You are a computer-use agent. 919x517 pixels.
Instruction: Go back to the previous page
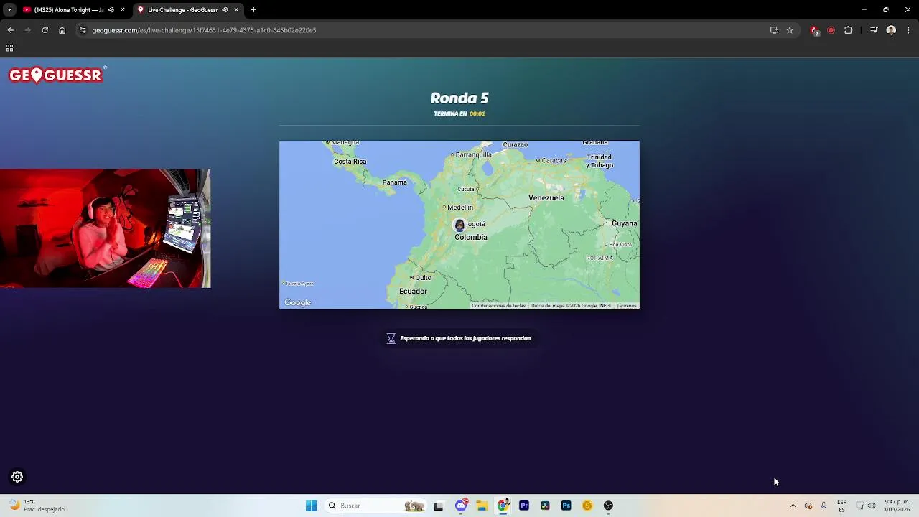pyautogui.click(x=10, y=30)
